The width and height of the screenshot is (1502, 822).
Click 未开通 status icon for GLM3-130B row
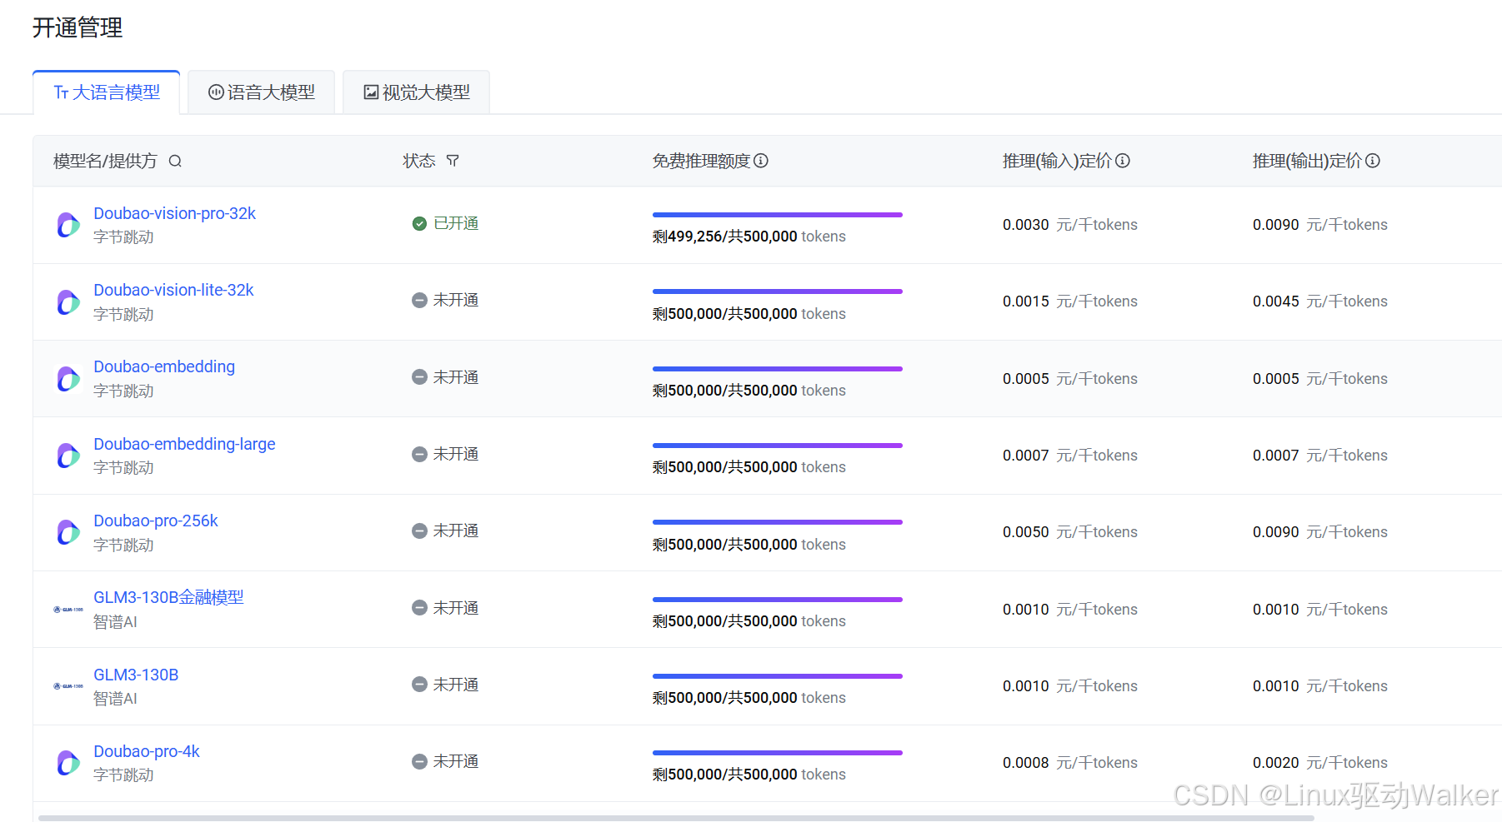coord(419,685)
